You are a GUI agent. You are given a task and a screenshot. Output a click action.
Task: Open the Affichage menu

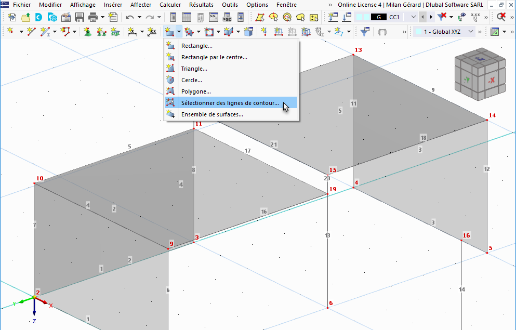(x=83, y=5)
